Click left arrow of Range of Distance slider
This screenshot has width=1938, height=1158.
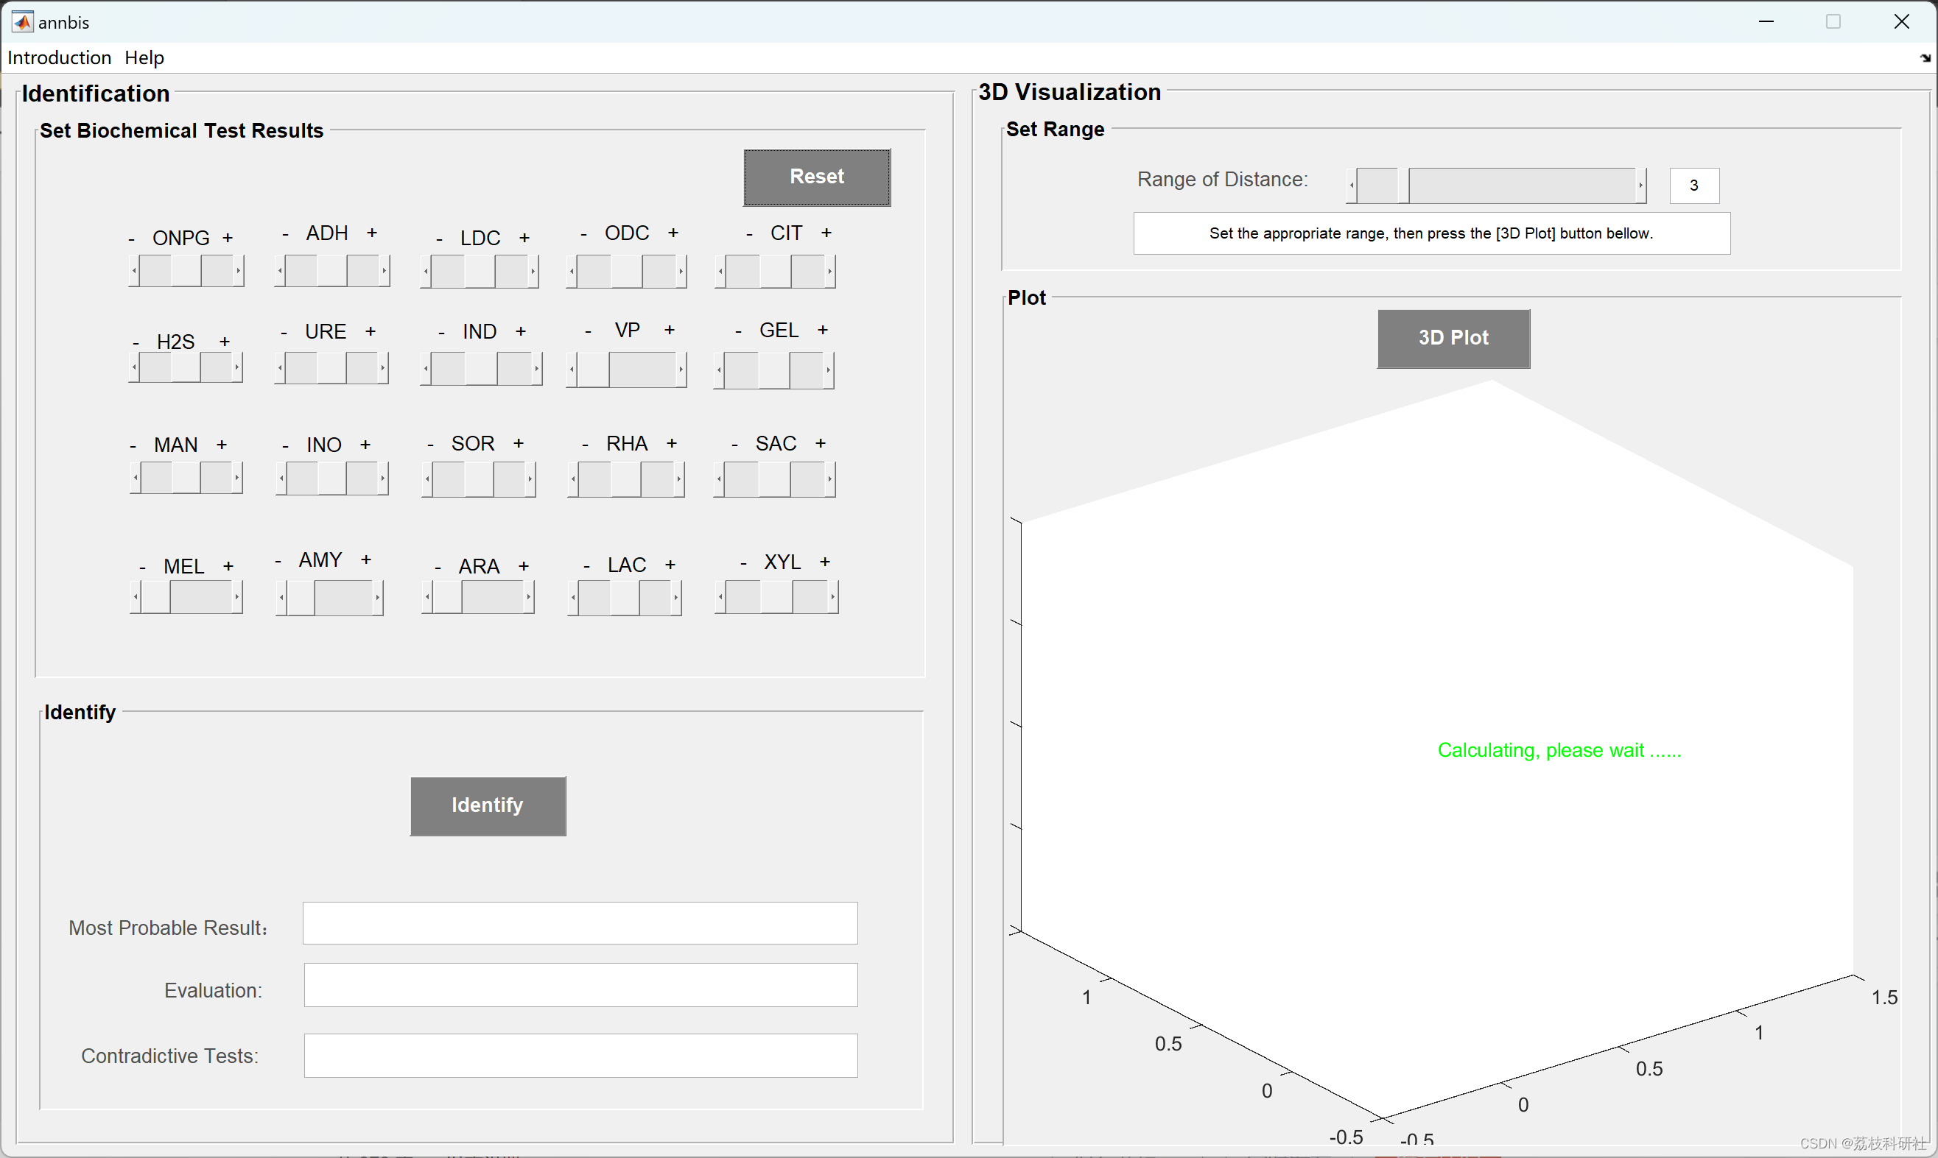[1352, 186]
